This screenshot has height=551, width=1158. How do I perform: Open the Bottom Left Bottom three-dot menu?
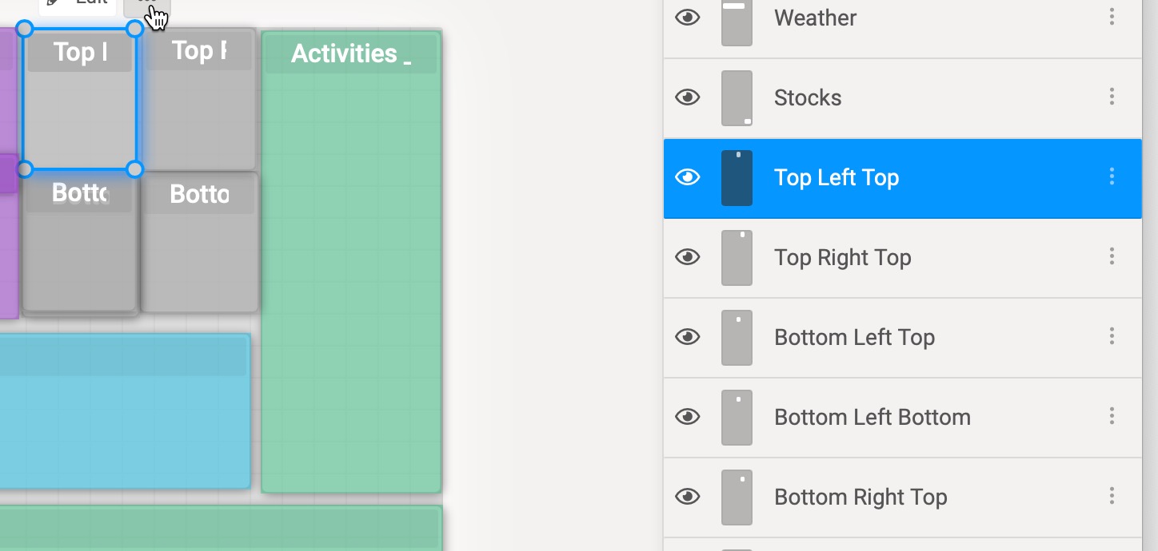click(1112, 416)
